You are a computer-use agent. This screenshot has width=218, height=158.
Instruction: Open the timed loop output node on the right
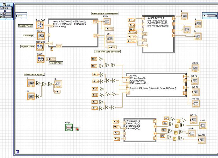pos(210,16)
